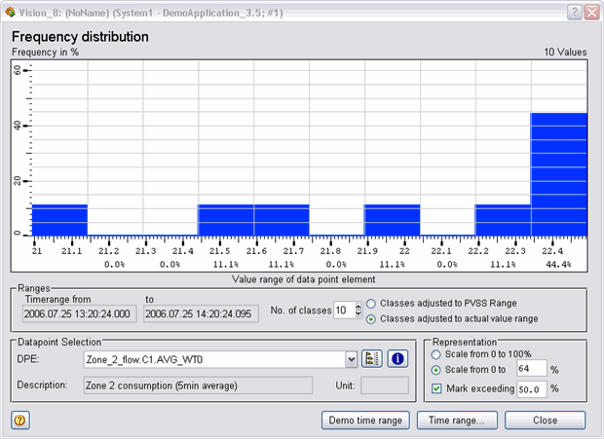604x439 pixels.
Task: Toggle the Mark exceeding checkbox
Action: click(436, 389)
